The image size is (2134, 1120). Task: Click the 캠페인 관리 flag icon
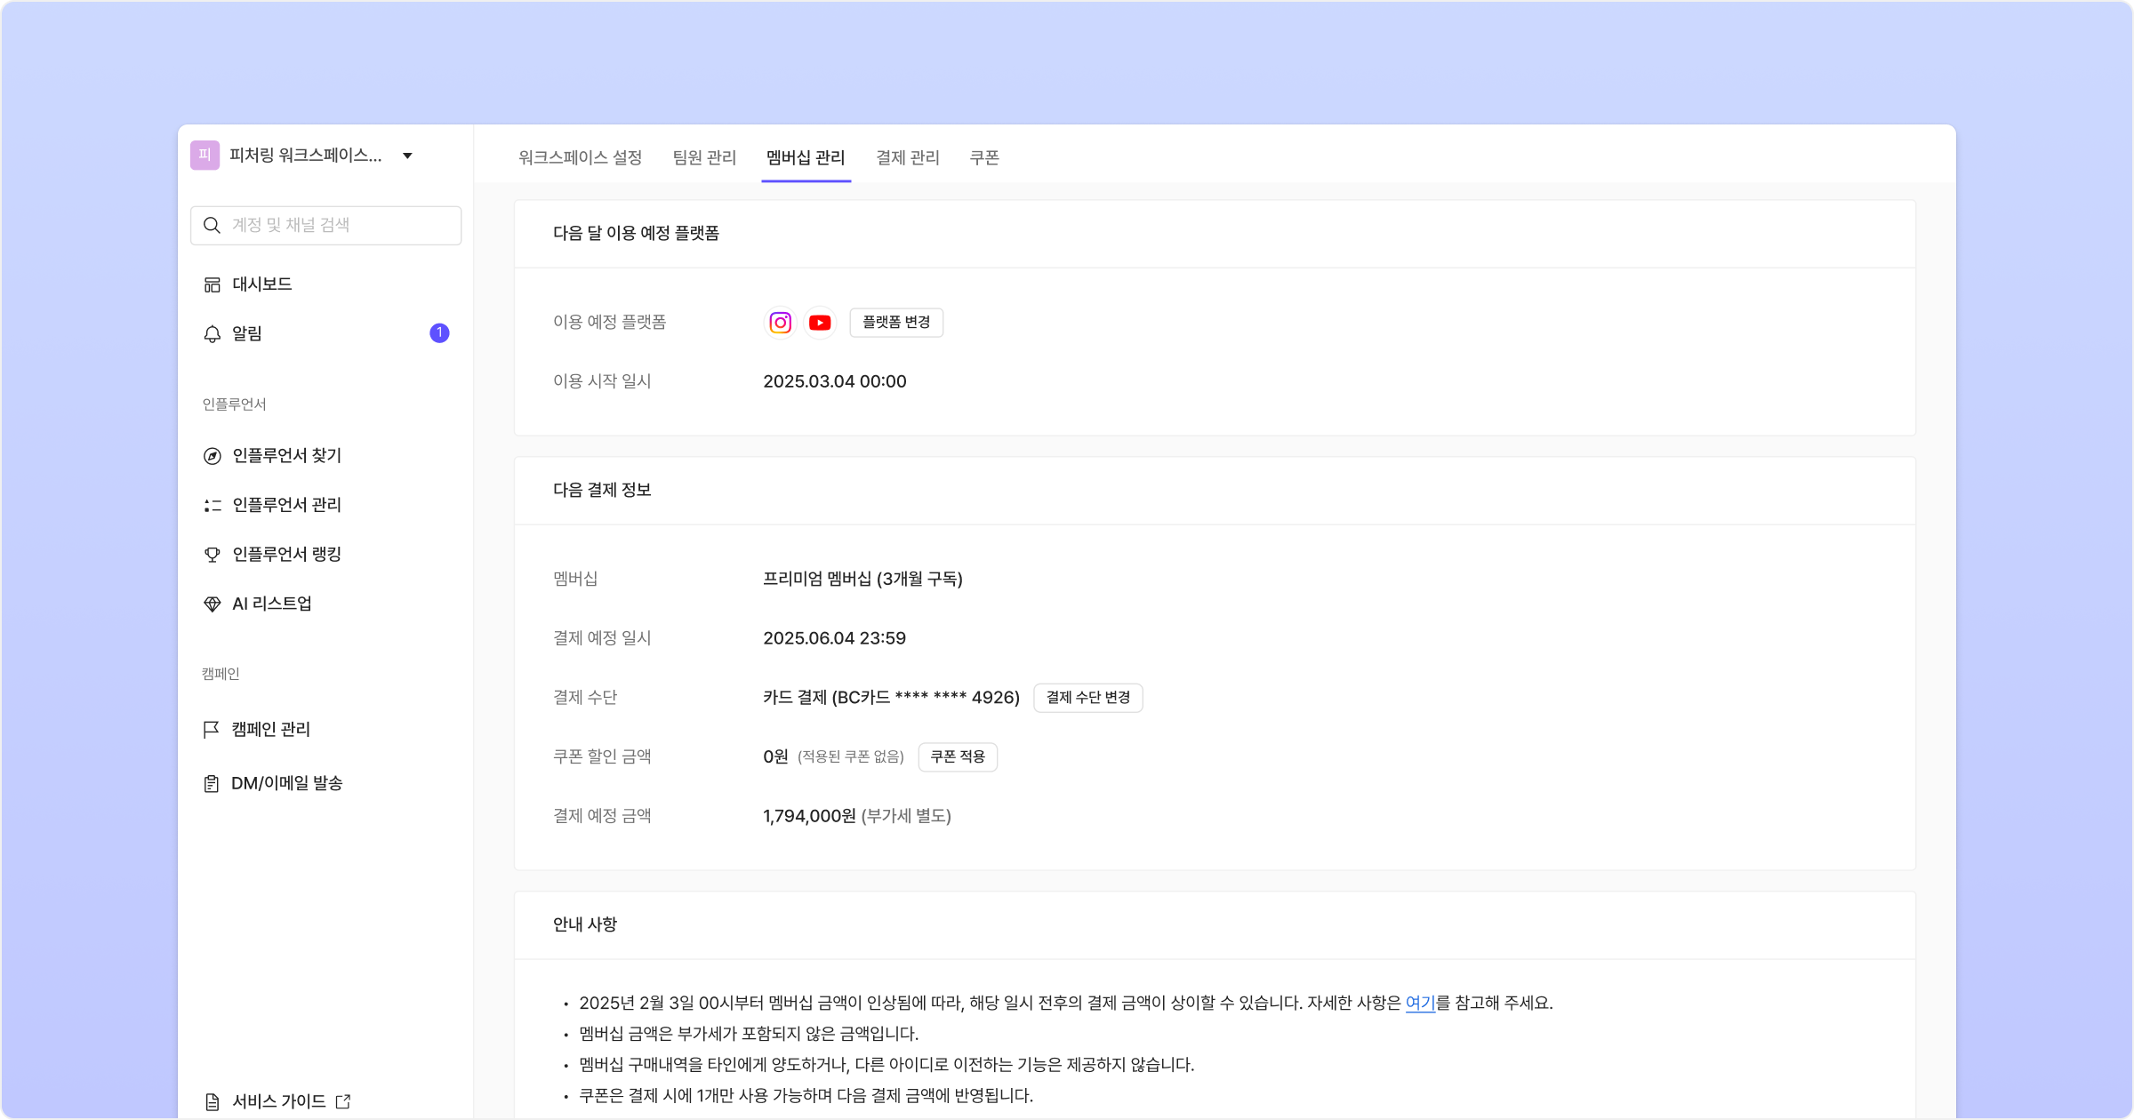tap(212, 730)
